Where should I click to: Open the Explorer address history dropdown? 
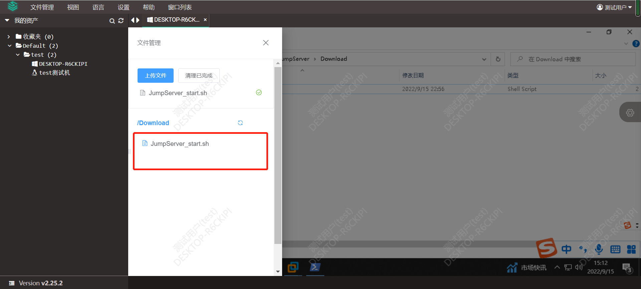point(484,59)
